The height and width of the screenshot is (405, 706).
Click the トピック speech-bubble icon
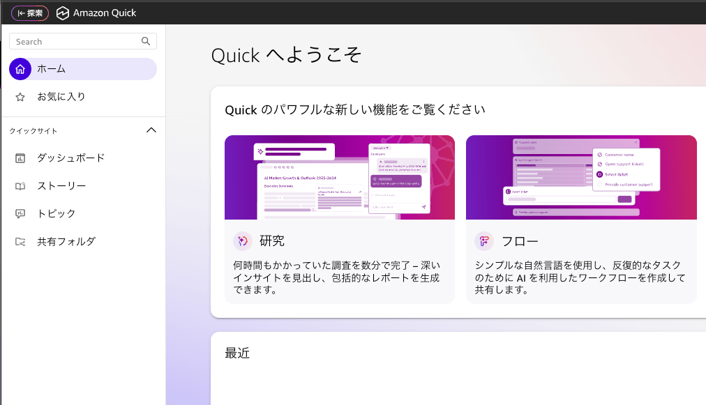point(20,214)
